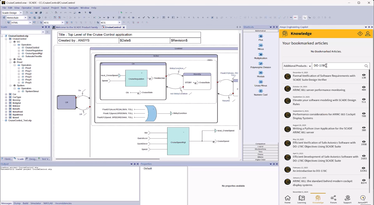The height and width of the screenshot is (205, 374).
Task: Choose the Numeric Cast operator shortcut
Action: pos(260,92)
